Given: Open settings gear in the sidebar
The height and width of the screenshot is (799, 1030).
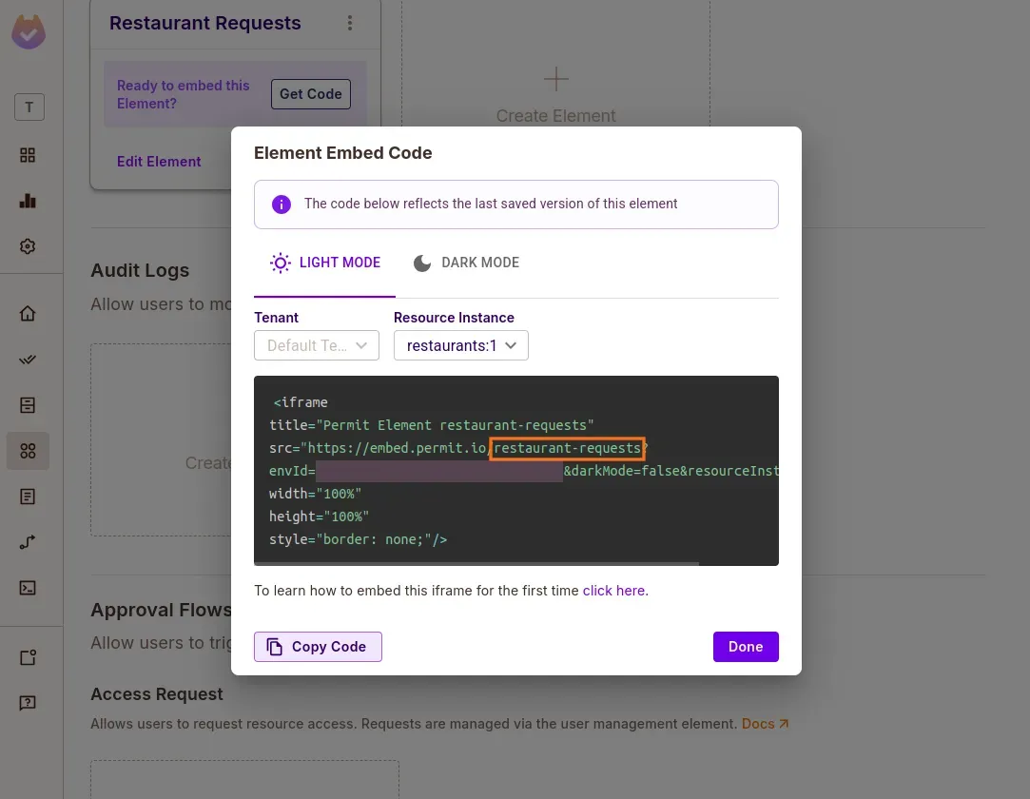Looking at the screenshot, I should [x=28, y=246].
